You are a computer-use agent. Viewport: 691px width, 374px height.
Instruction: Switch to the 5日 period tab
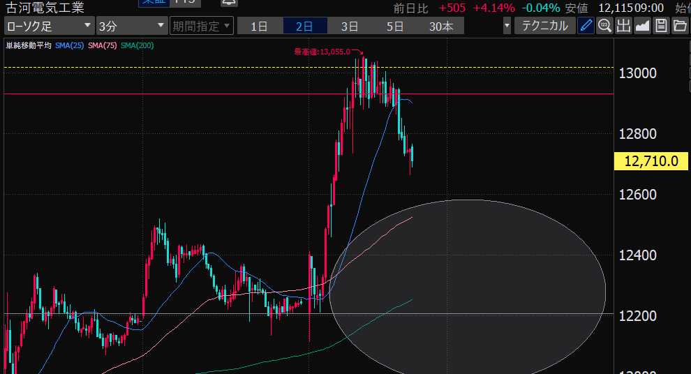click(395, 27)
